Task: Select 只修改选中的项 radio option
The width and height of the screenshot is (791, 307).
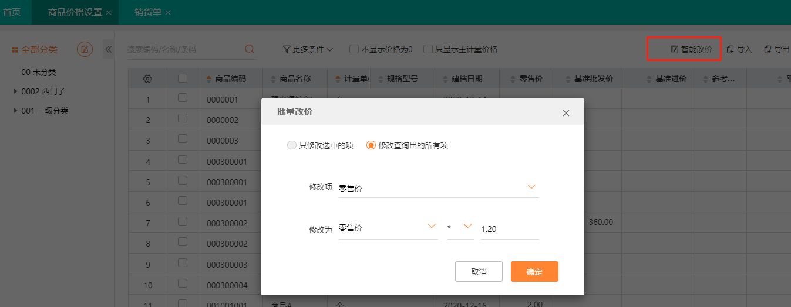Action: click(x=291, y=145)
